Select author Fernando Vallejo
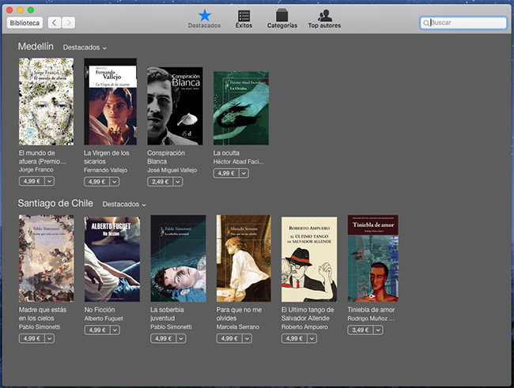This screenshot has height=388, width=514. (x=105, y=170)
